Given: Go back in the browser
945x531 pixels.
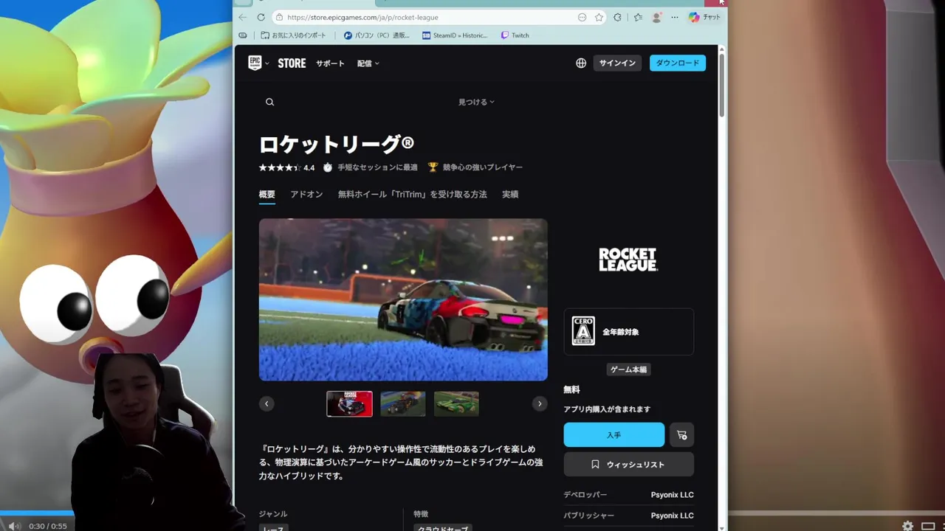Looking at the screenshot, I should (243, 17).
